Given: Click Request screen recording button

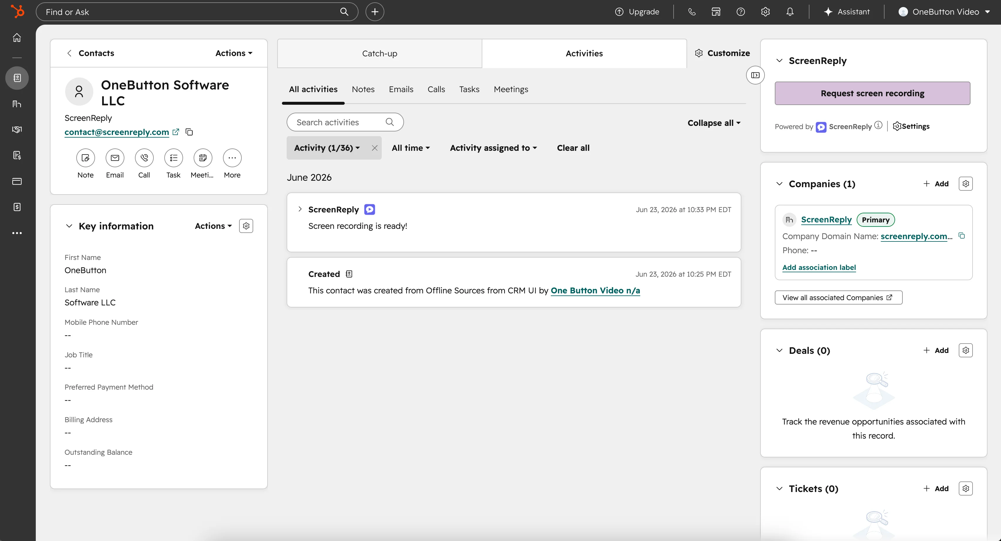Looking at the screenshot, I should tap(872, 93).
